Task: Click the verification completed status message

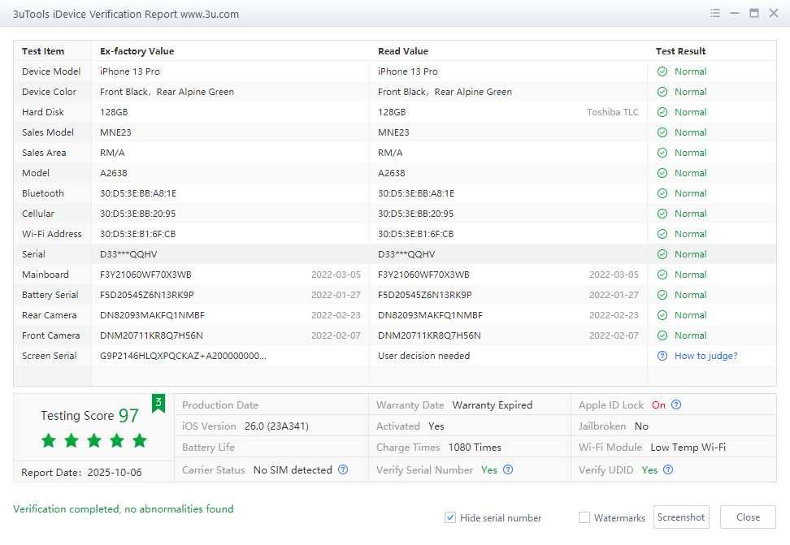Action: click(x=124, y=508)
